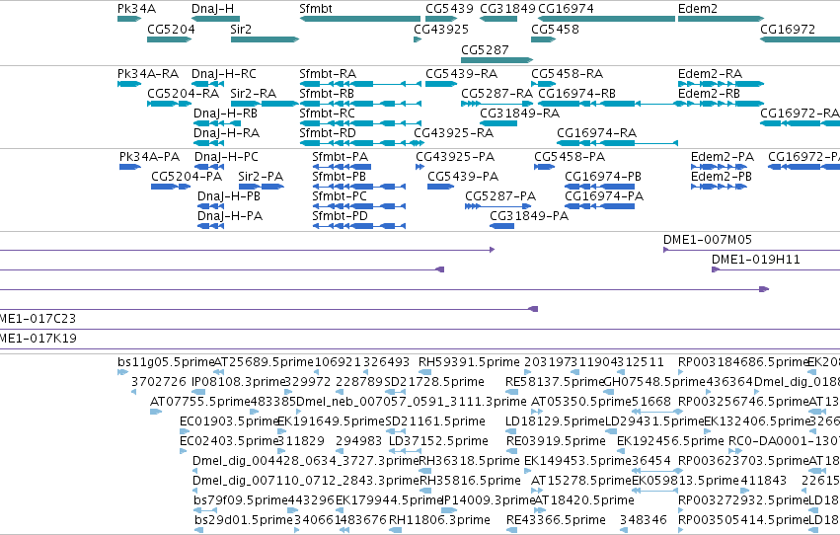The height and width of the screenshot is (535, 840).
Task: Click the RE58137.5prime EST label
Action: point(555,382)
